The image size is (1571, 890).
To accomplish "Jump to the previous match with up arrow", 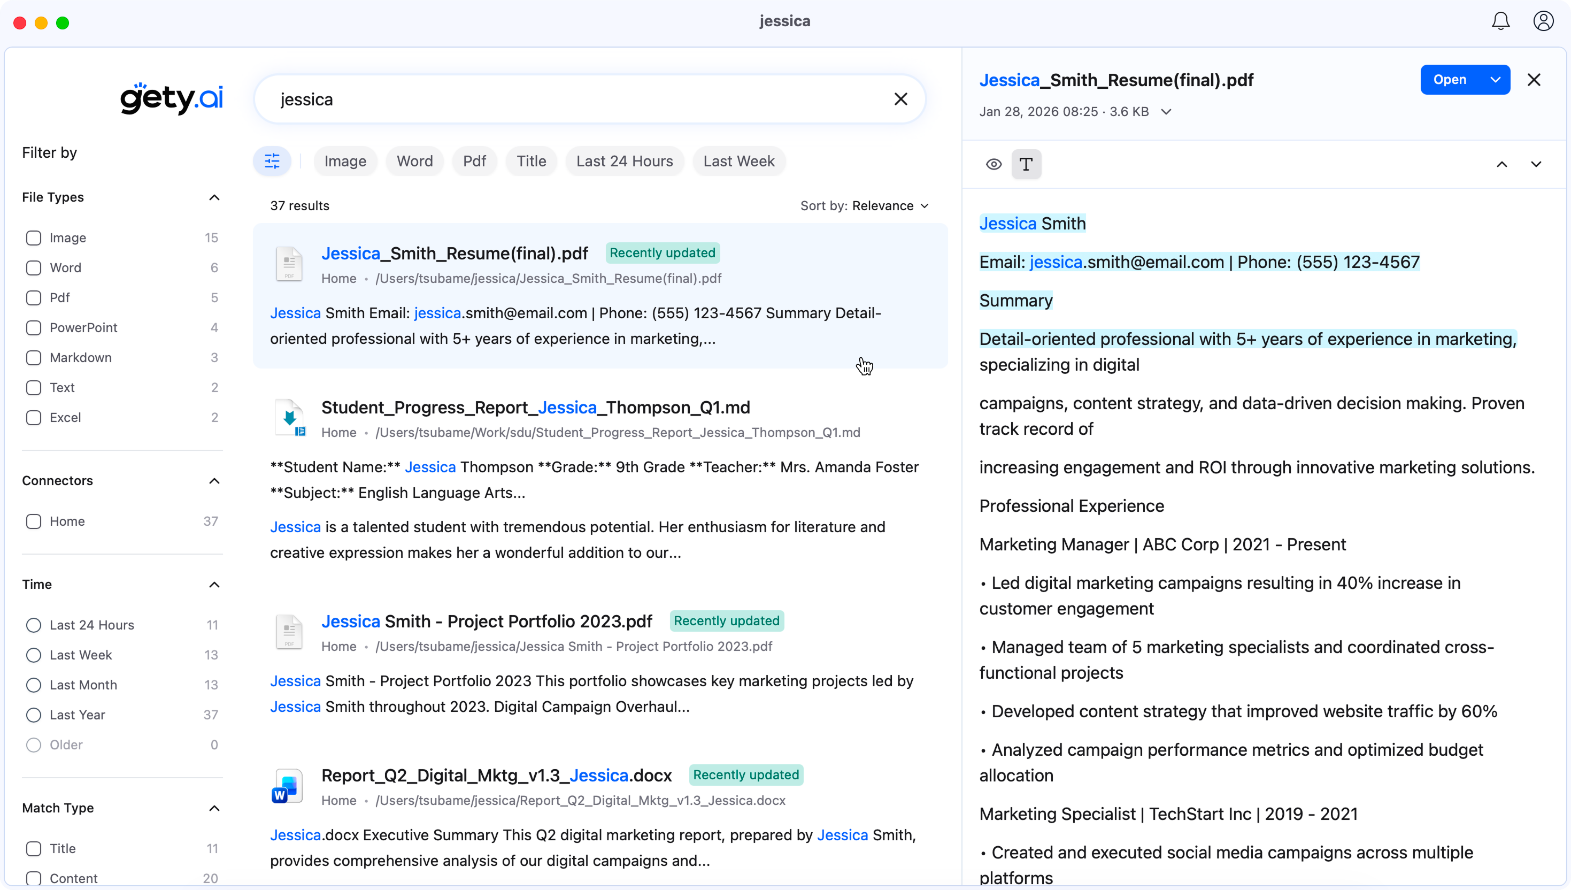I will (x=1501, y=164).
